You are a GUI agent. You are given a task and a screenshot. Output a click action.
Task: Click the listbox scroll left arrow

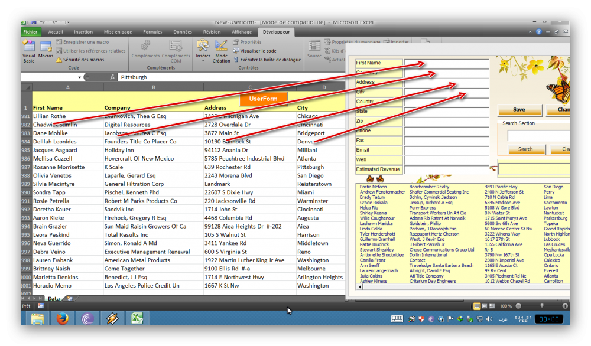click(x=360, y=287)
